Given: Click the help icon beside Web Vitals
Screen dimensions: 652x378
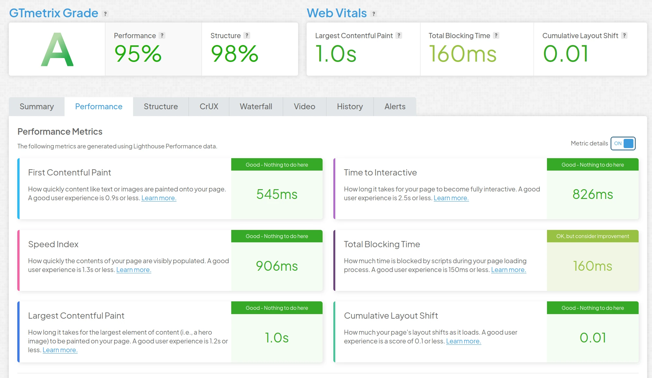Looking at the screenshot, I should tap(374, 14).
